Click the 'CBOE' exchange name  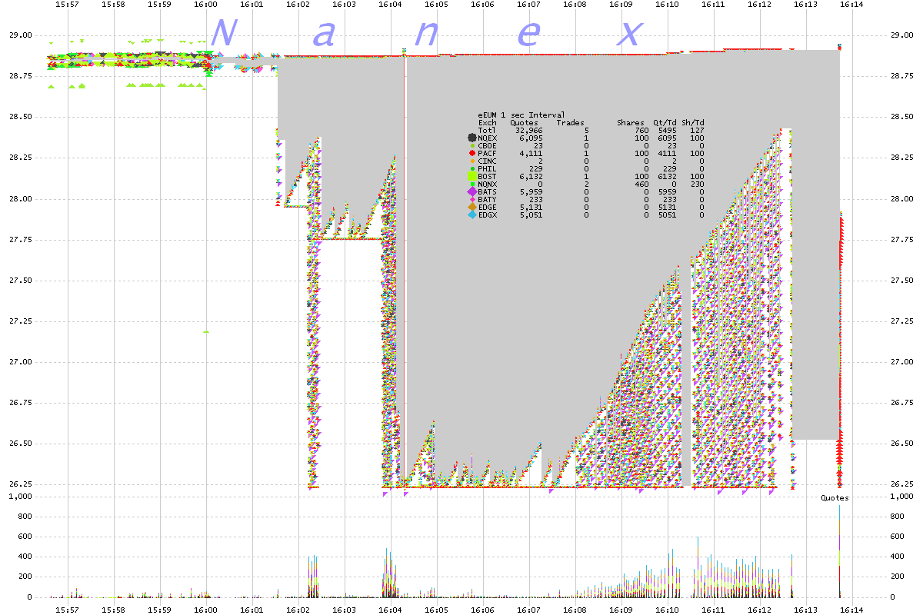point(488,145)
